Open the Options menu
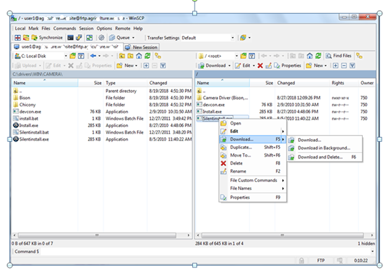This screenshot has height=278, width=387. coord(104,28)
